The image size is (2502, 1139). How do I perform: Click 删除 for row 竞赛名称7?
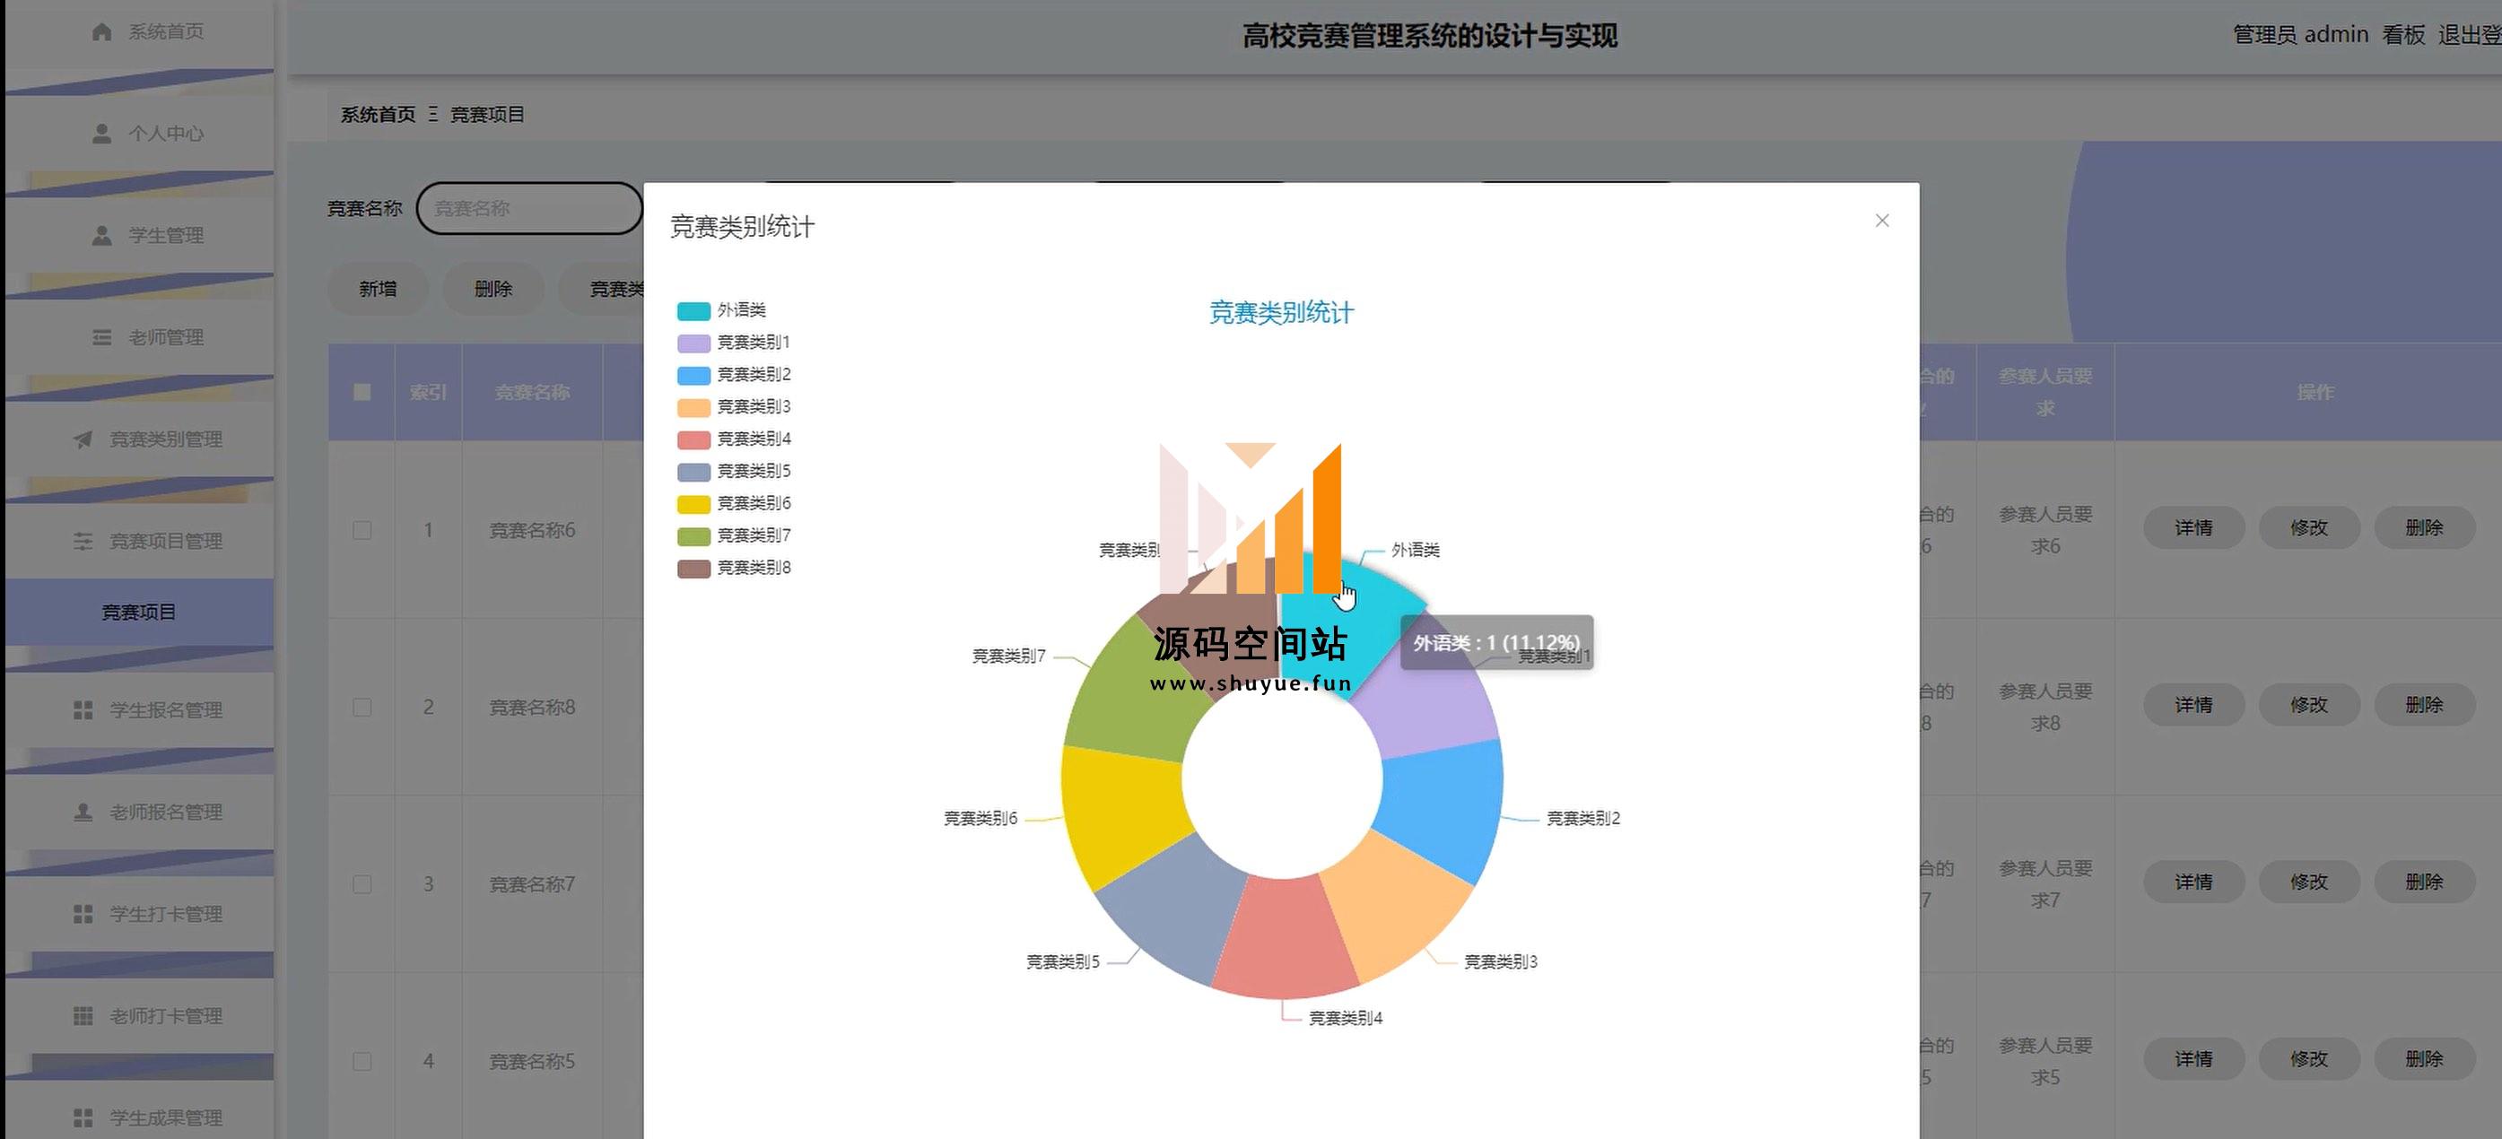coord(2424,882)
